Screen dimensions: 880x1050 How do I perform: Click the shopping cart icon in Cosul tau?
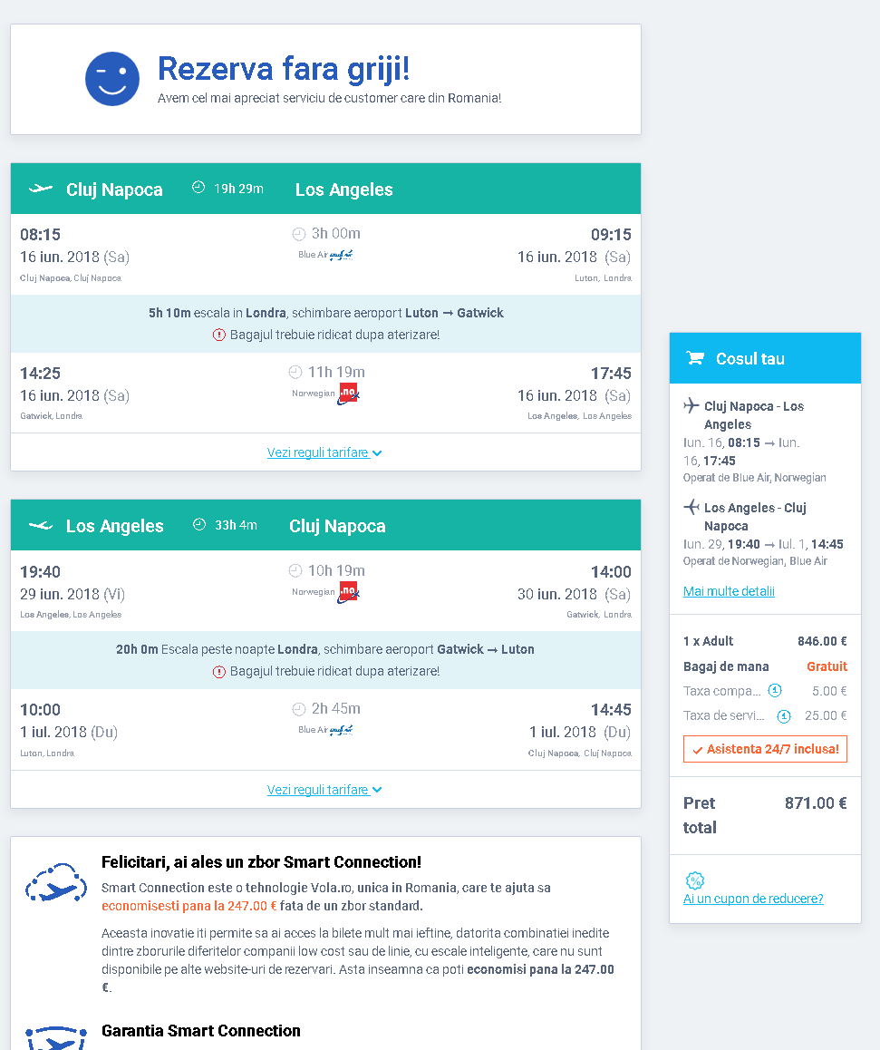(695, 358)
